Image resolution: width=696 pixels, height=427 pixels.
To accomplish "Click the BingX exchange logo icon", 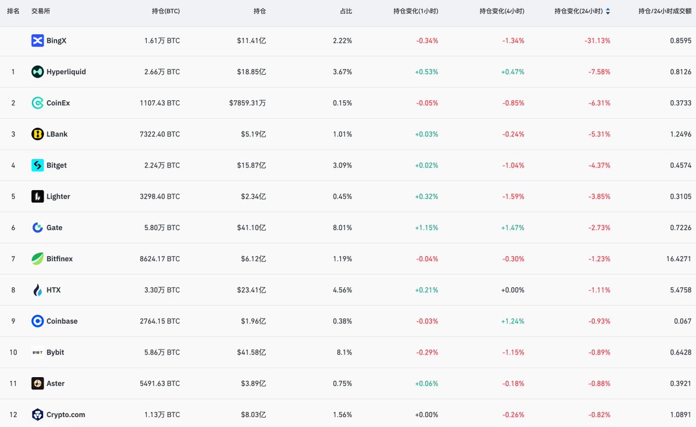I will pyautogui.click(x=38, y=41).
